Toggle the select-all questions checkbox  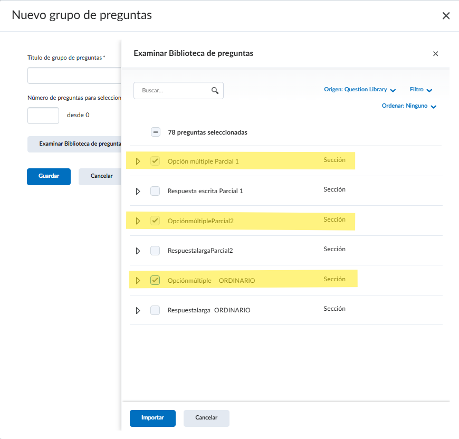[x=155, y=132]
